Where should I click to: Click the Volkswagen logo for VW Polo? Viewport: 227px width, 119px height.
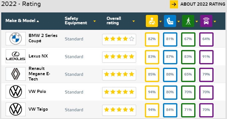point(16,92)
